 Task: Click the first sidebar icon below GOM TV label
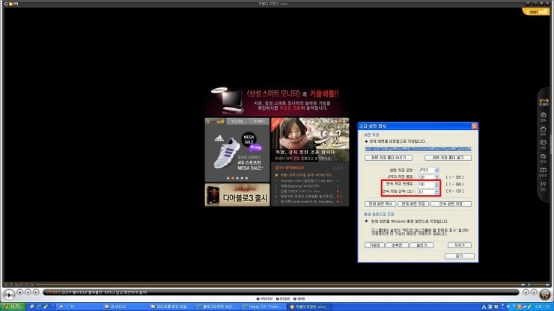point(544,117)
